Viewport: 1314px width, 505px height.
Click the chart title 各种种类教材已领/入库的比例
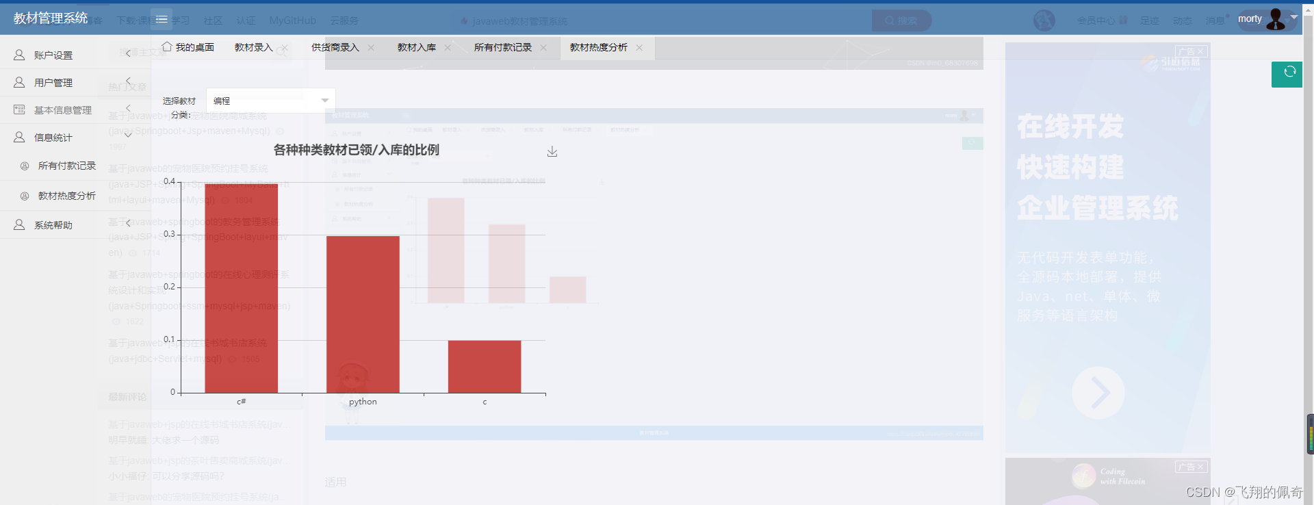(x=357, y=150)
